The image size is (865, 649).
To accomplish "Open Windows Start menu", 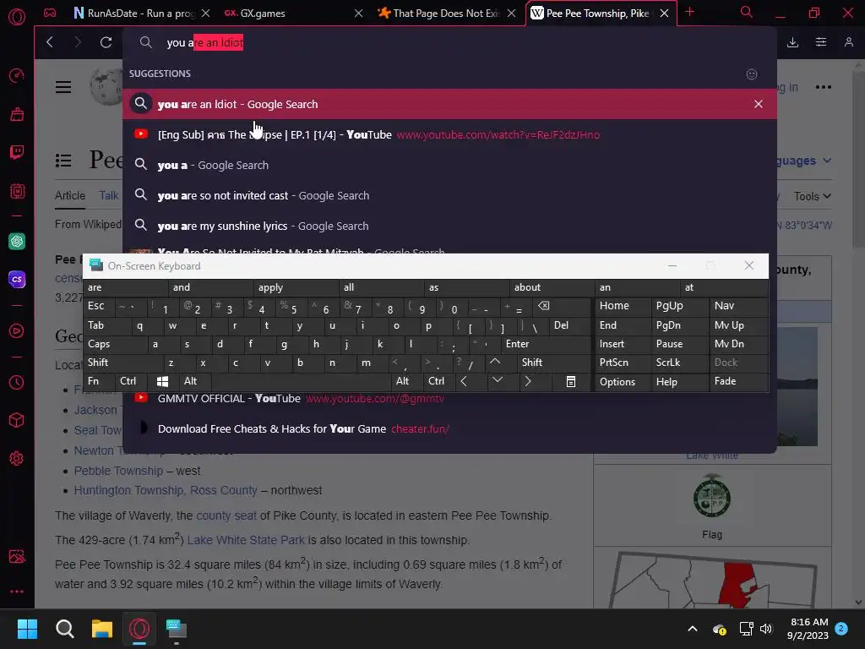I will click(x=27, y=629).
